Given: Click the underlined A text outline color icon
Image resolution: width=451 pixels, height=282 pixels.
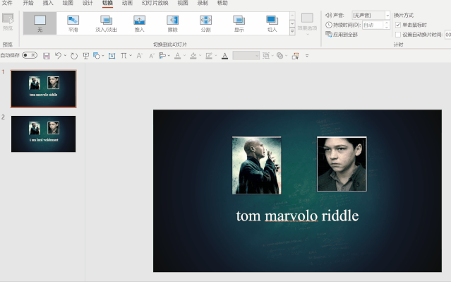Looking at the screenshot, I should point(177,56).
